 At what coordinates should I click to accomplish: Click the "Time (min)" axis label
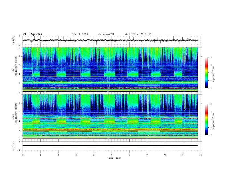coord(114,158)
